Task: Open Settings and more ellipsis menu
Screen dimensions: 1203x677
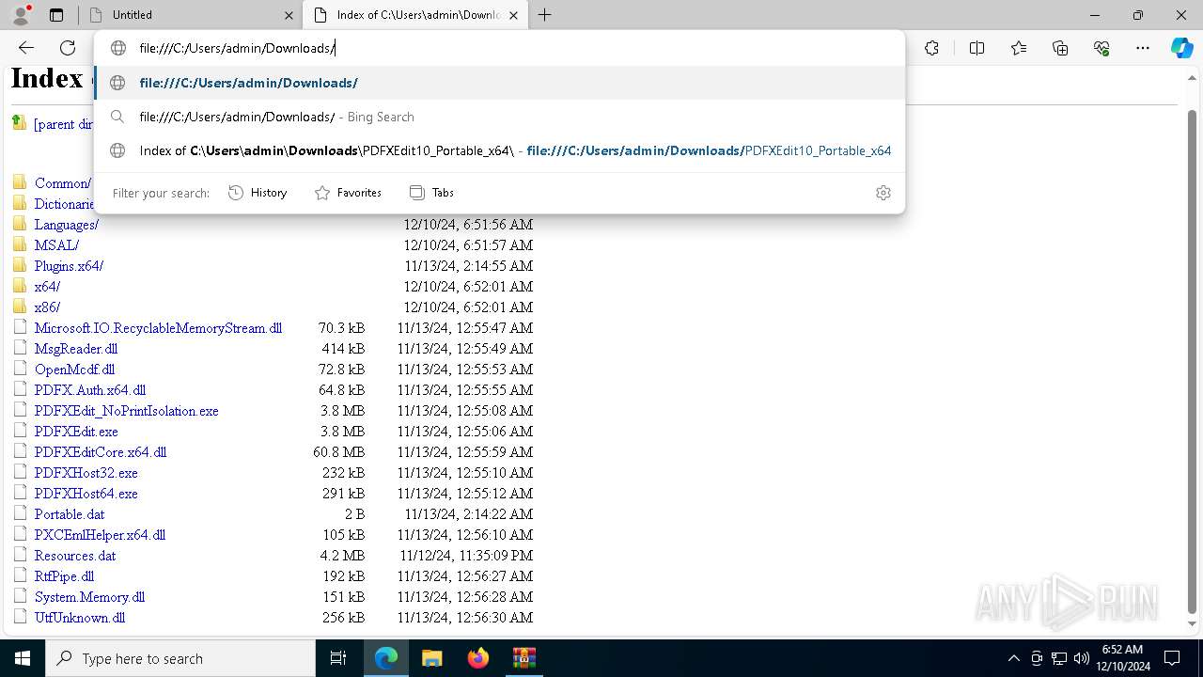Action: pyautogui.click(x=1143, y=48)
